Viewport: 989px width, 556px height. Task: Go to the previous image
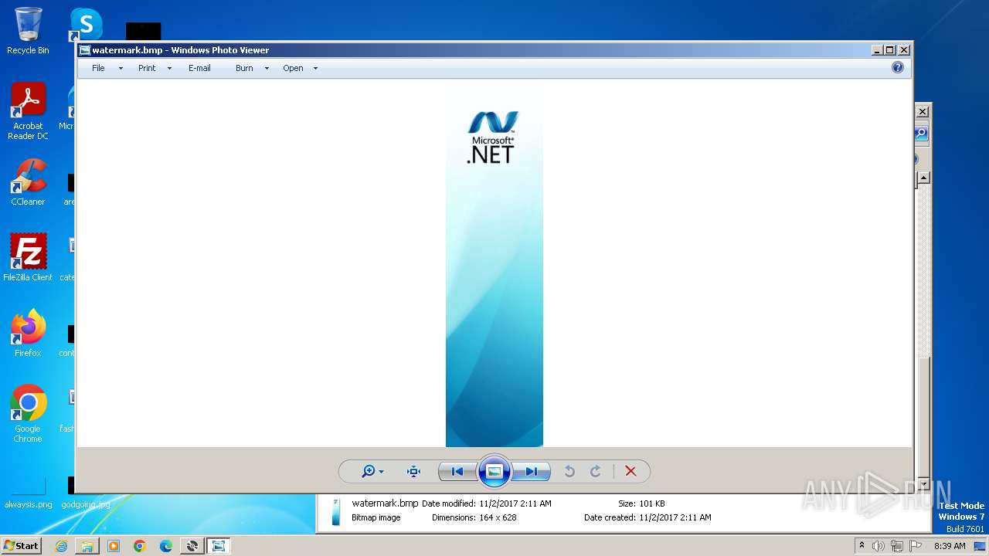click(x=456, y=471)
